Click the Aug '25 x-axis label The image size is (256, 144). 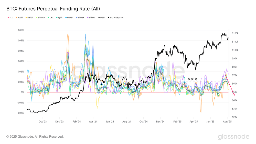227,122
